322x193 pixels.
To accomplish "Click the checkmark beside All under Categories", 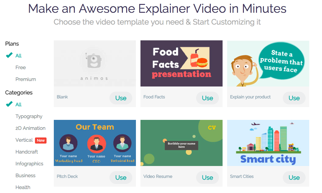I will 9,104.
